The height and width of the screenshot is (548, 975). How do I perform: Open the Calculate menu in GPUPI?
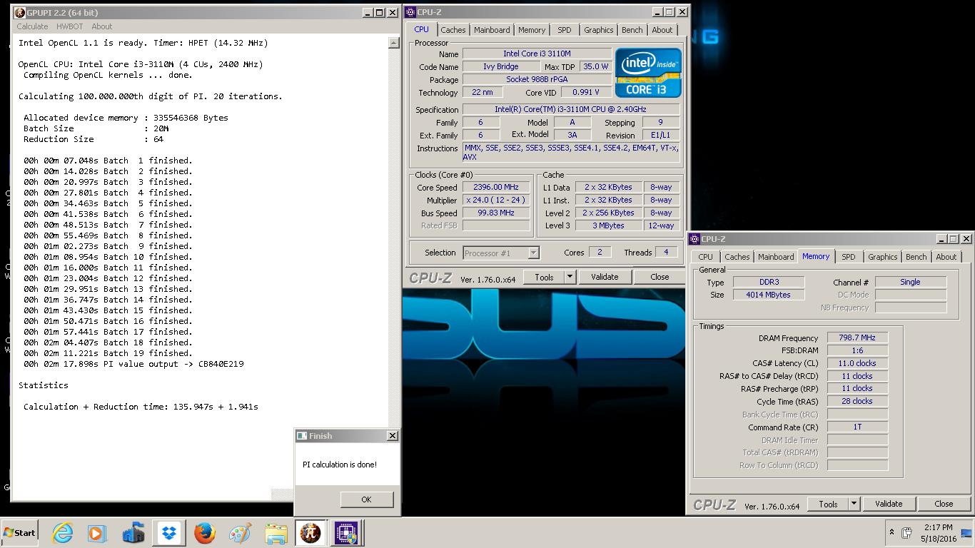coord(32,26)
